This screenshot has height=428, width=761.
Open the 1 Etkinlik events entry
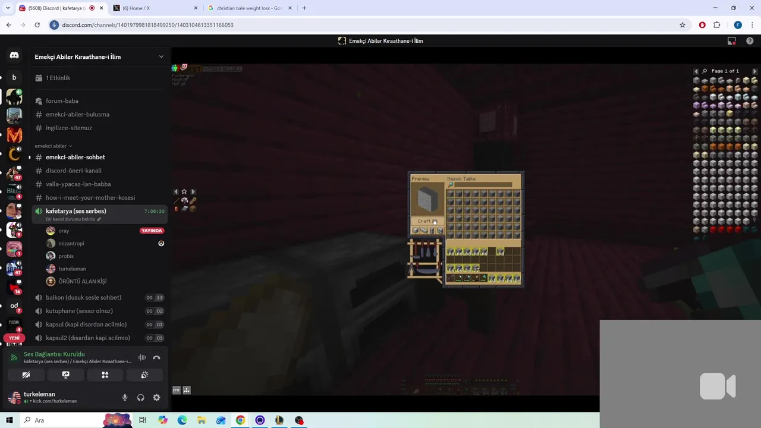99,78
